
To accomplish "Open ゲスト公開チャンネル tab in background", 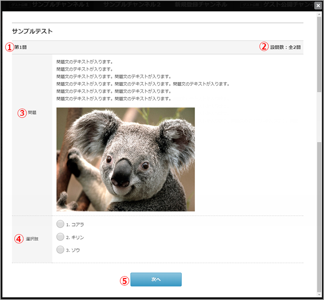I will (288, 5).
